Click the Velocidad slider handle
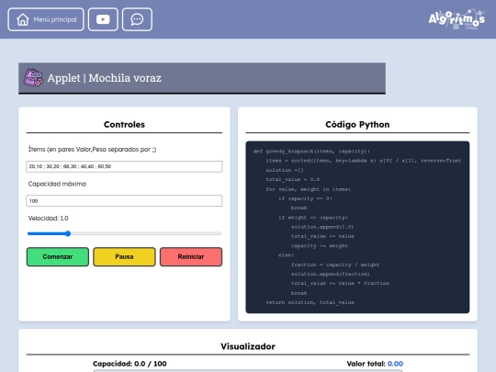Screen dimensions: 496x372 68,234
